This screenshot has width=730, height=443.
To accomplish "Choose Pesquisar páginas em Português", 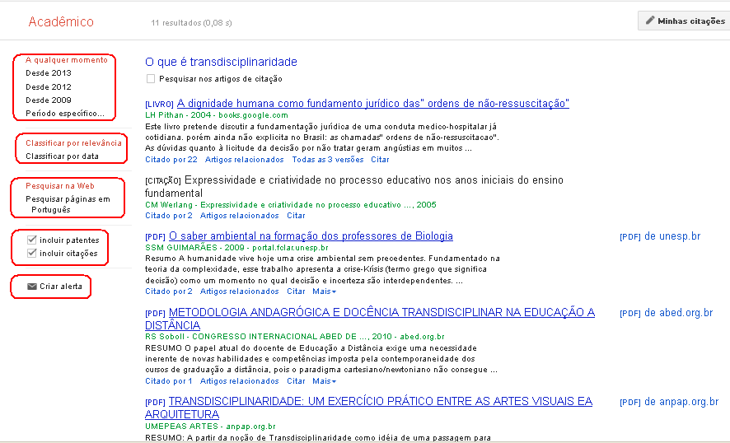I will pyautogui.click(x=67, y=204).
